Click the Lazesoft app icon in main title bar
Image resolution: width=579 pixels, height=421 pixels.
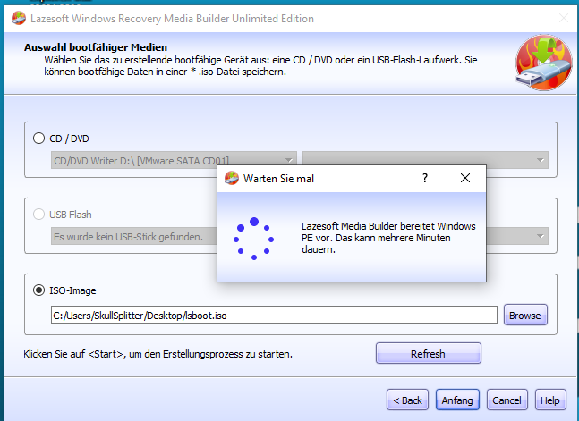(19, 18)
